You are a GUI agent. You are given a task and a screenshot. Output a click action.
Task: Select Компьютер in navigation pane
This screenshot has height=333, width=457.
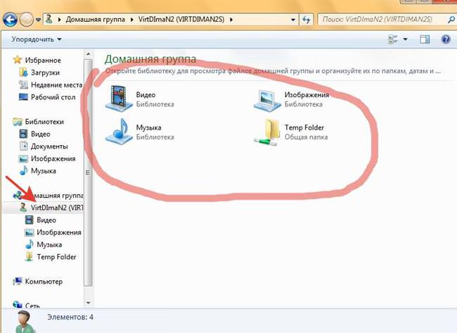[x=44, y=282]
